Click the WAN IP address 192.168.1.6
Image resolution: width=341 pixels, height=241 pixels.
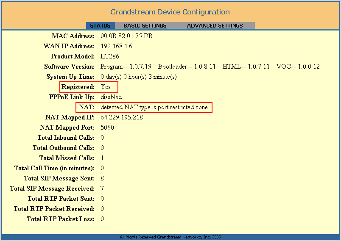116,46
